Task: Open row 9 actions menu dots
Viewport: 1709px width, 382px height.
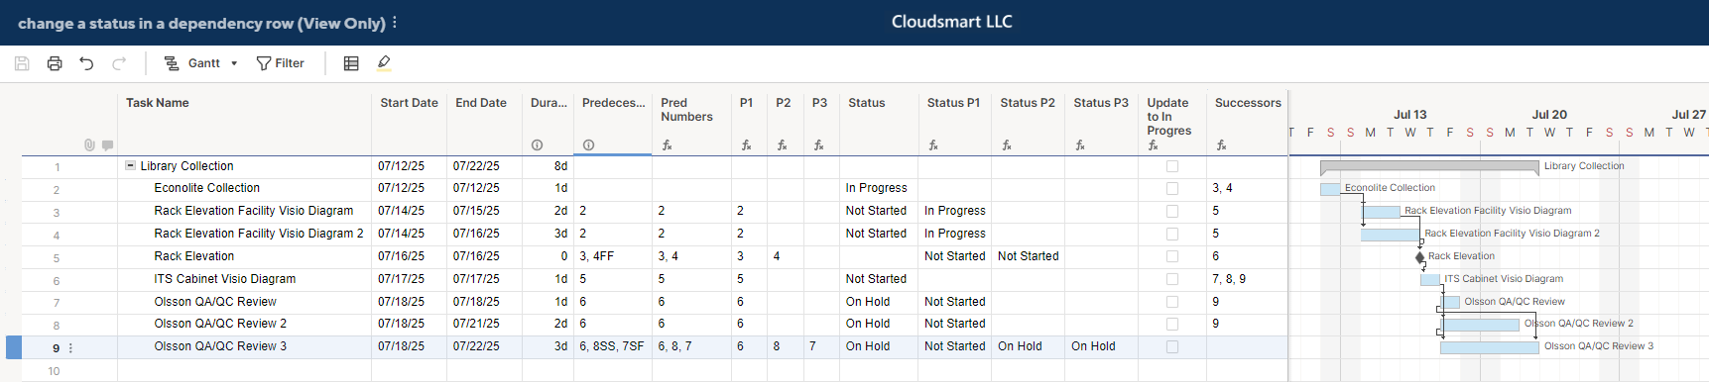Action: point(70,348)
